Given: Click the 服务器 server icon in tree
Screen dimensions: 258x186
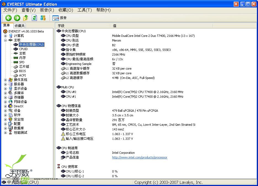Looking at the screenshot, I should click(x=10, y=84).
